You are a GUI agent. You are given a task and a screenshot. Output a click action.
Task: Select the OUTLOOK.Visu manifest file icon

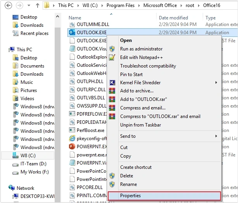pos(72,49)
